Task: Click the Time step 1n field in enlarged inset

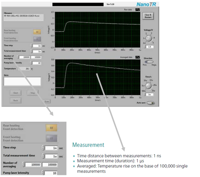Action: [x=51, y=148]
